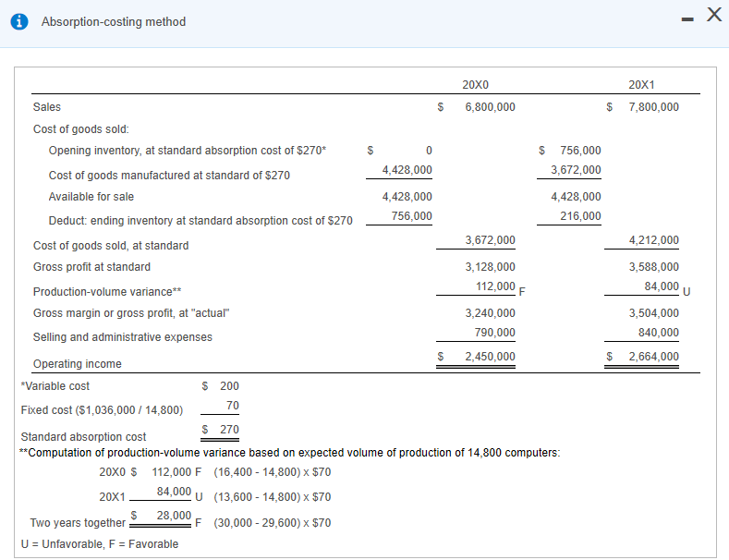Click the 3,588,000 gross profit value
Image resolution: width=729 pixels, height=560 pixels.
(653, 267)
